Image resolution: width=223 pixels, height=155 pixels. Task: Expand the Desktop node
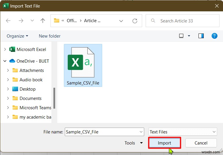8,89
